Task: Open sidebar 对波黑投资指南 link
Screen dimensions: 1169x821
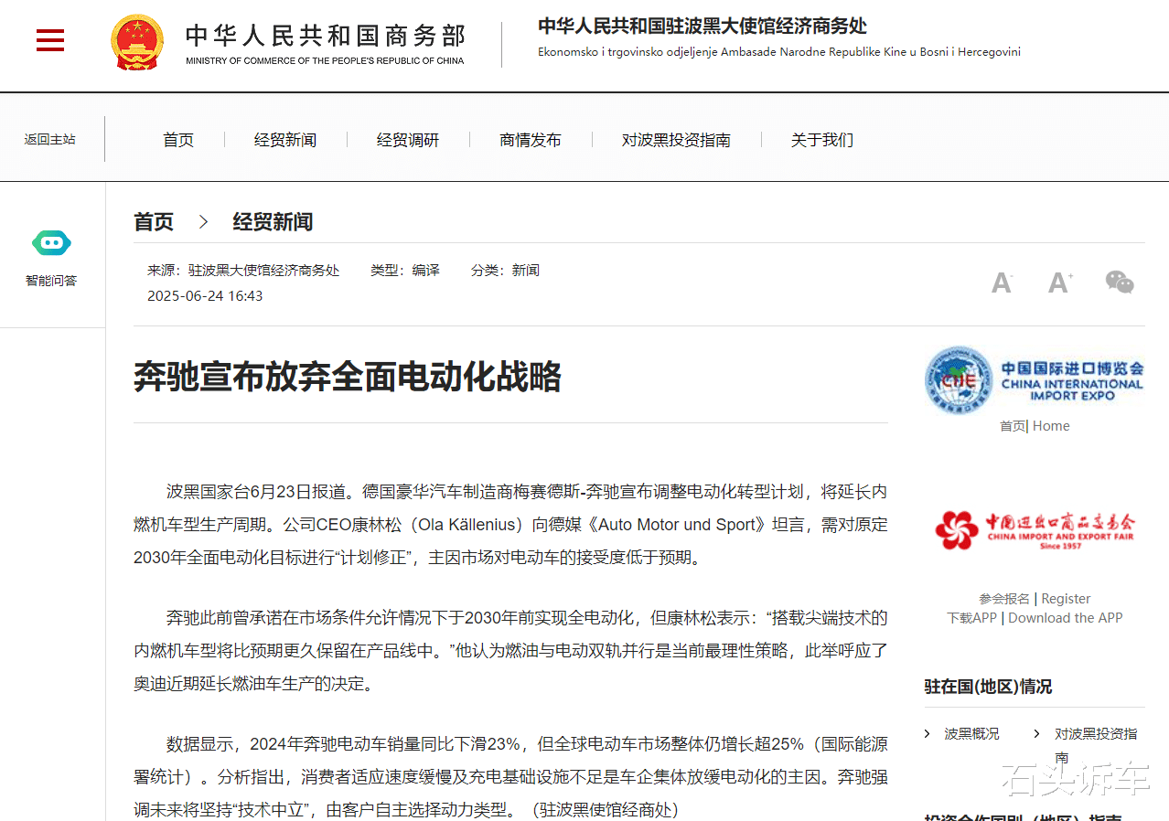Action: tap(1096, 745)
